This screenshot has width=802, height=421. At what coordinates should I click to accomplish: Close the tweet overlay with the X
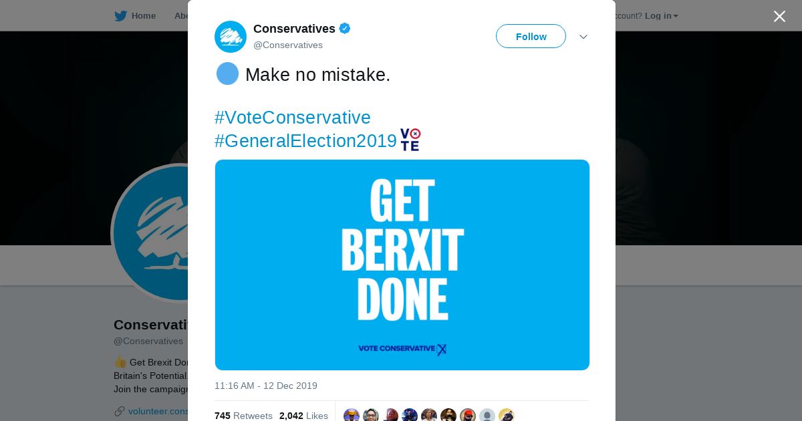[779, 17]
